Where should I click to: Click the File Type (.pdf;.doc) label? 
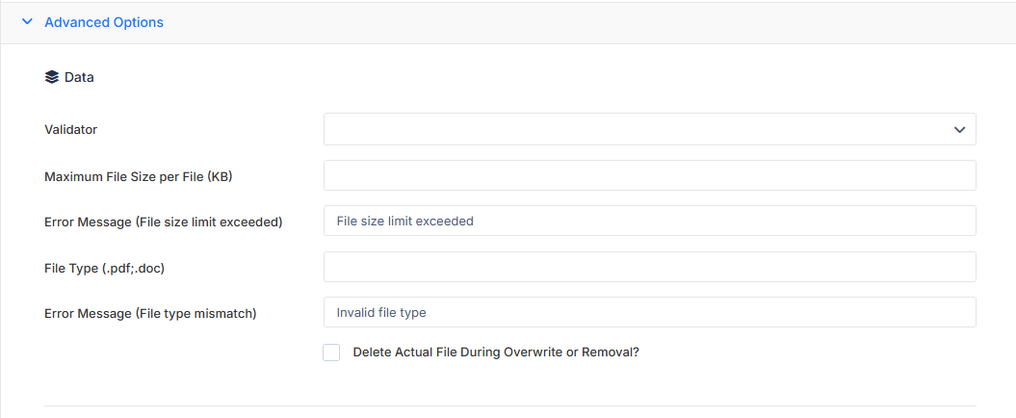[104, 268]
